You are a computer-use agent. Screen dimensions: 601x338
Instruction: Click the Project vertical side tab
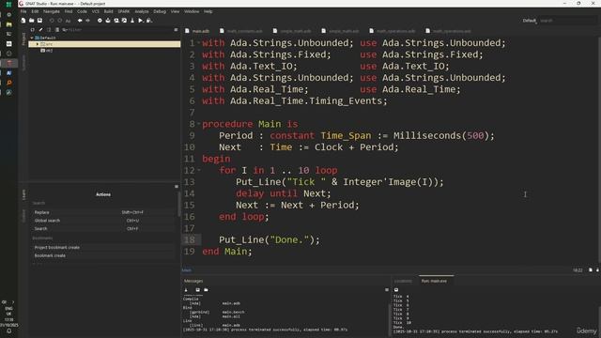coord(23,38)
